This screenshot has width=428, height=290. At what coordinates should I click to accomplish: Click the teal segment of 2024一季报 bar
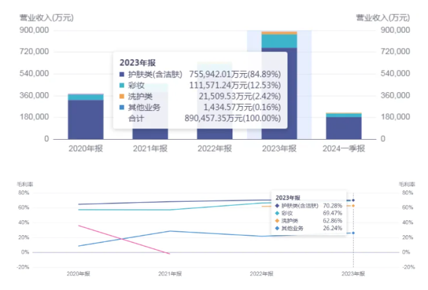(x=344, y=115)
